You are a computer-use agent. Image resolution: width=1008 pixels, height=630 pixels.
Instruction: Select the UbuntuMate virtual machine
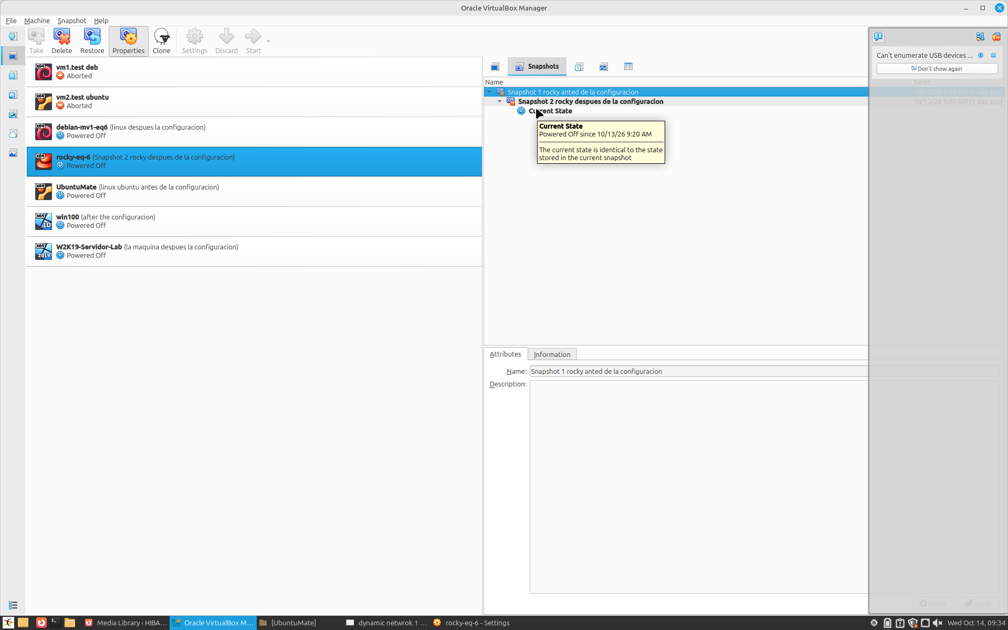point(255,192)
